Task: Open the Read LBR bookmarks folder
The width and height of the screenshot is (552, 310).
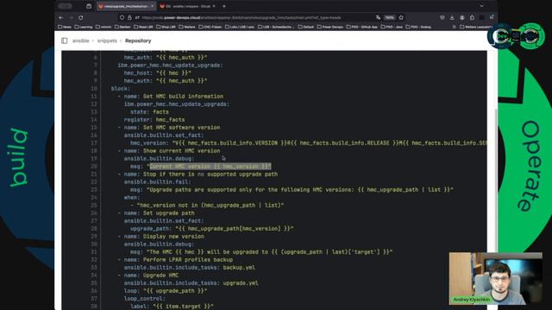Action: point(143,27)
